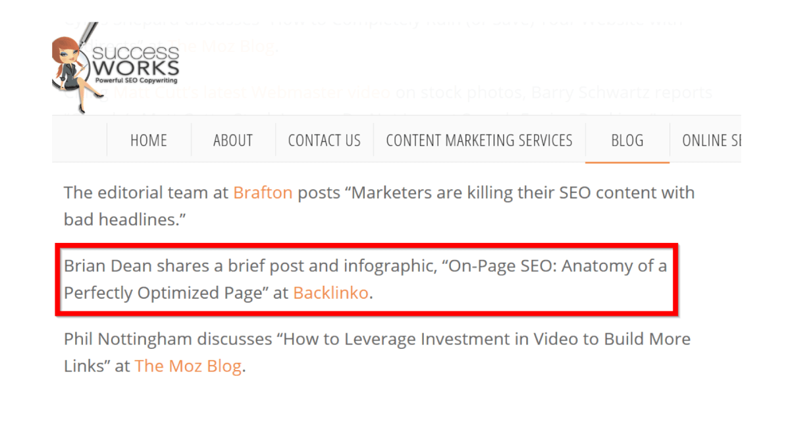Open the faded Webmaster video link

pos(320,92)
